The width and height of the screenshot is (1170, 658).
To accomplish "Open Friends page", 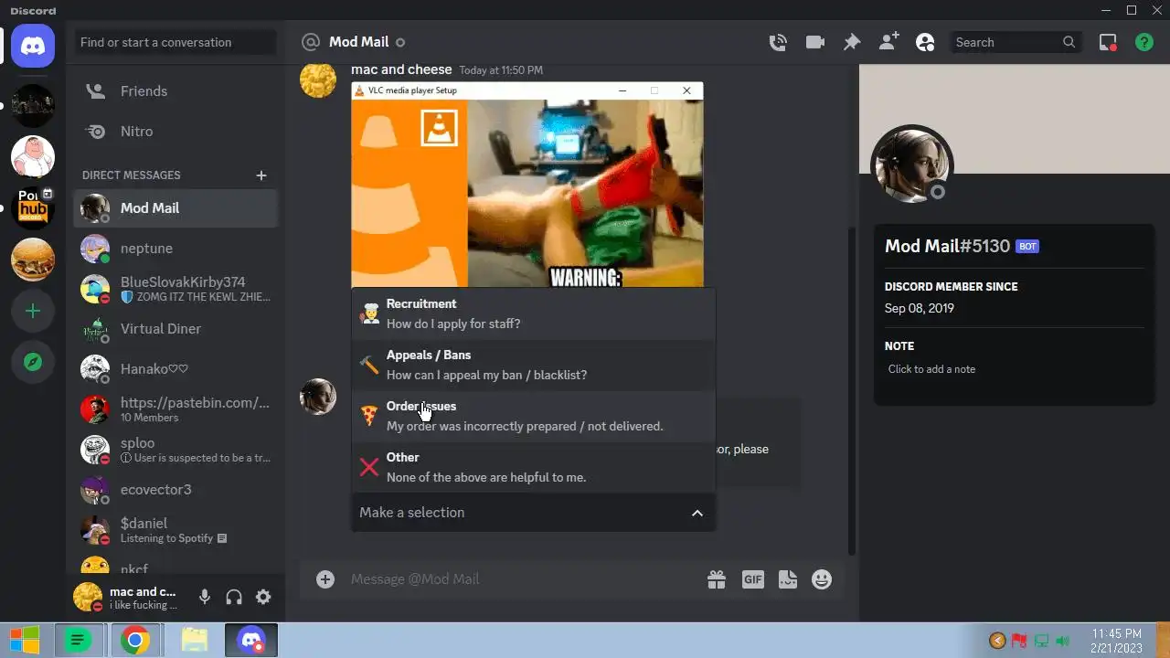I will pos(175,91).
